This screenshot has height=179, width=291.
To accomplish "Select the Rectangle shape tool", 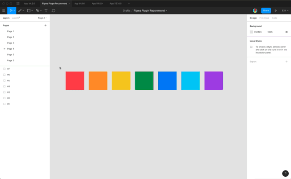I will click(x=29, y=11).
